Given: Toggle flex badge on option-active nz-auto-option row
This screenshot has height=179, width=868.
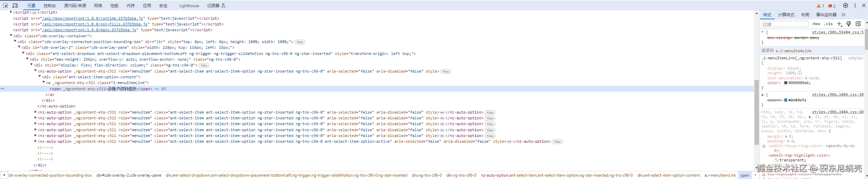Looking at the screenshot, I should (x=557, y=142).
